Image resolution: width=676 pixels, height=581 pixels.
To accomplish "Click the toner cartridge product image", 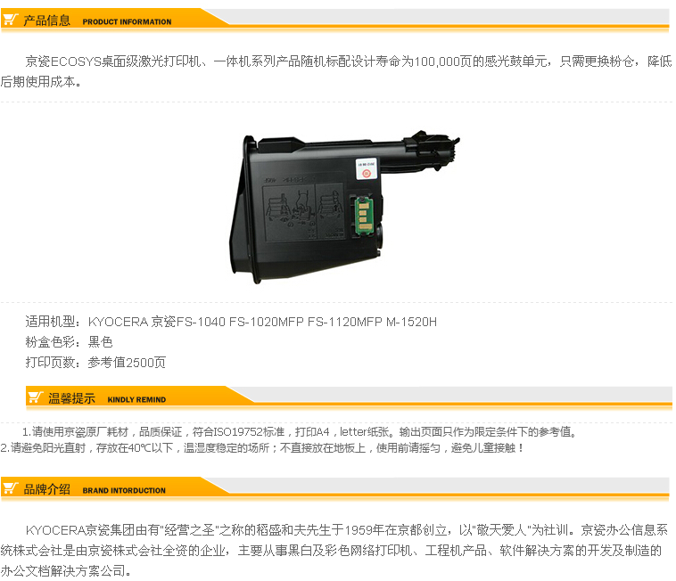I will (x=343, y=207).
